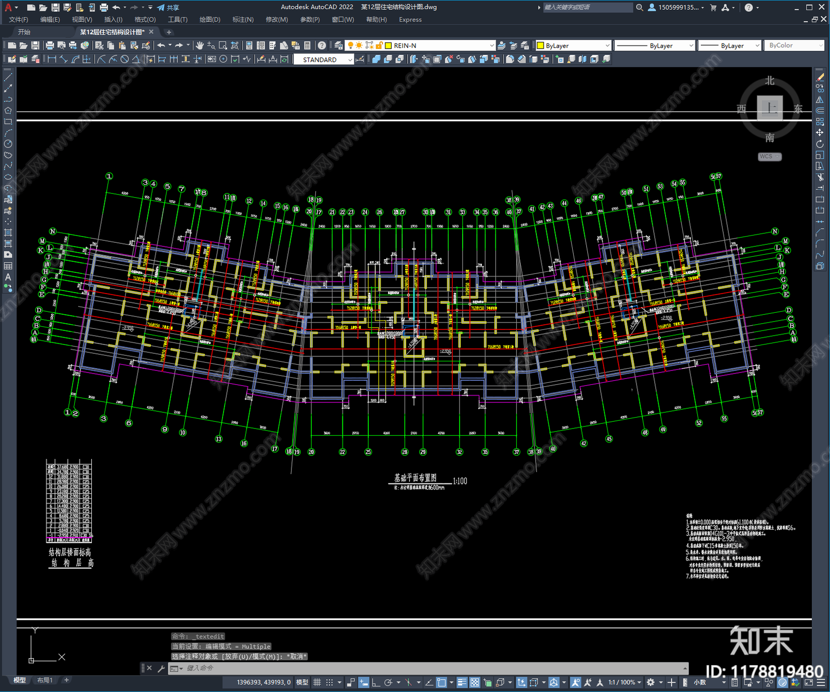Toggle grid display in status bar
Screen dimensions: 830x692
tap(317, 682)
